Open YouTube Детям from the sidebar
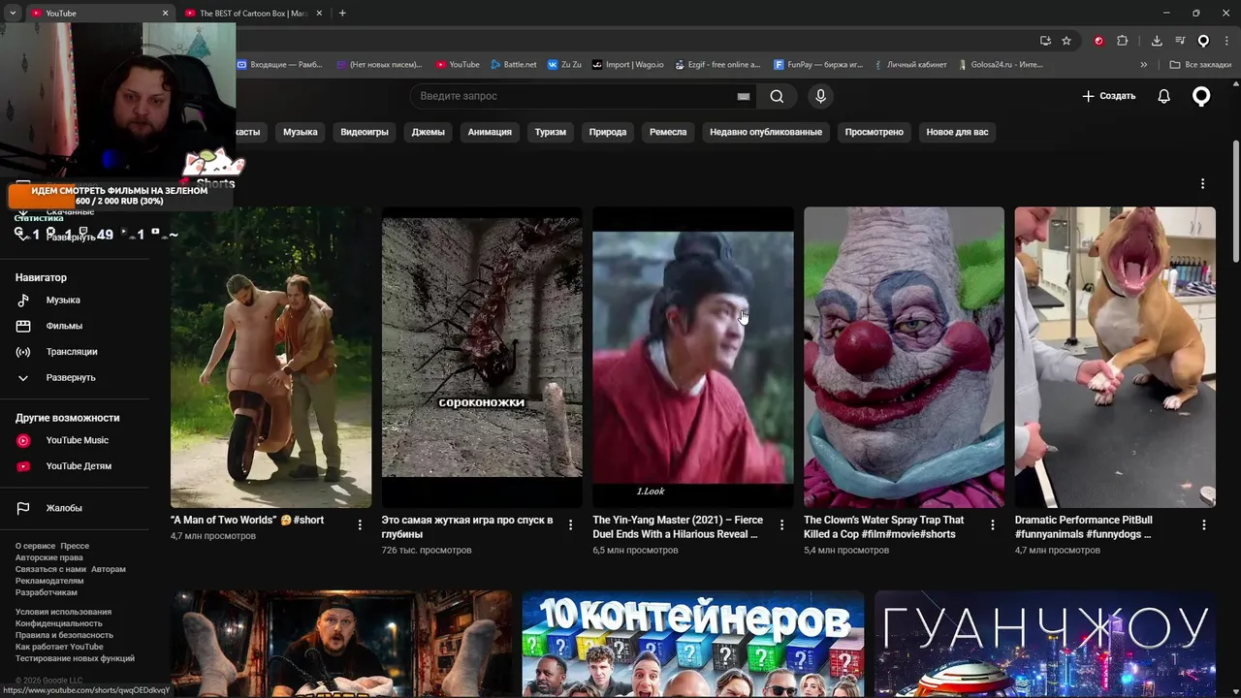The image size is (1241, 698). pyautogui.click(x=79, y=466)
